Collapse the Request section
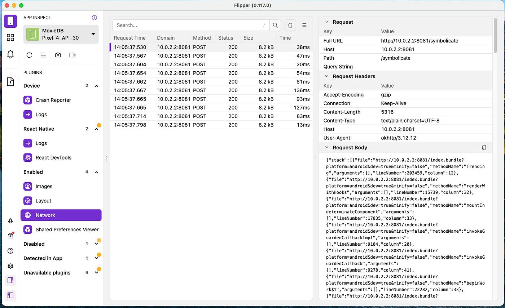The height and width of the screenshot is (308, 505). pyautogui.click(x=327, y=22)
